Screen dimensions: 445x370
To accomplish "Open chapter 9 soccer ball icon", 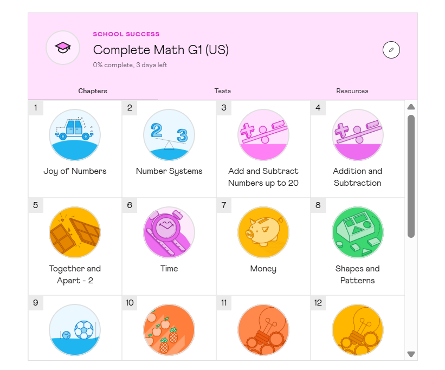I will pyautogui.click(x=75, y=329).
